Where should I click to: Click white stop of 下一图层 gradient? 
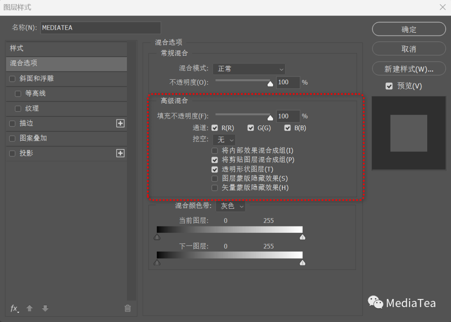302,262
